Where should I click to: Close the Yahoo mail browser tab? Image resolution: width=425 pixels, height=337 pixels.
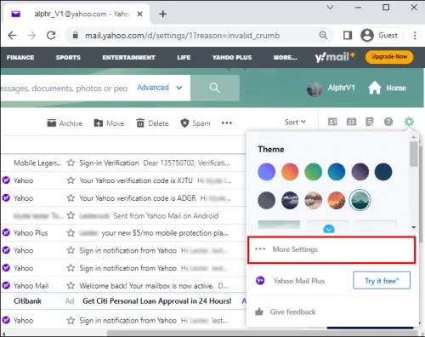click(x=139, y=14)
